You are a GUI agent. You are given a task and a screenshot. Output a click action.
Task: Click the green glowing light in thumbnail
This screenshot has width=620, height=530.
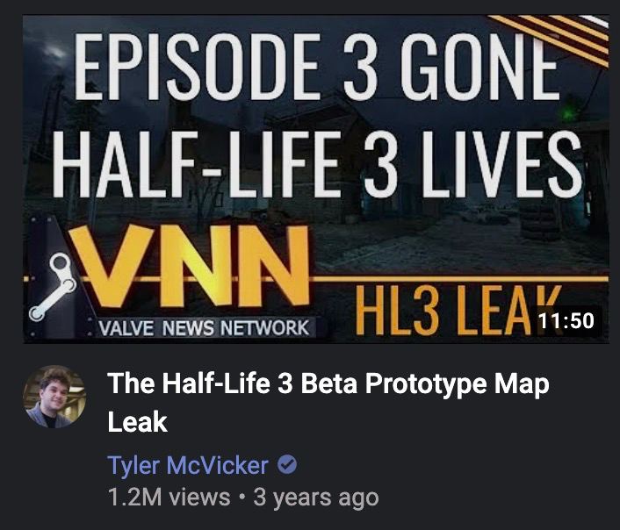[x=568, y=114]
